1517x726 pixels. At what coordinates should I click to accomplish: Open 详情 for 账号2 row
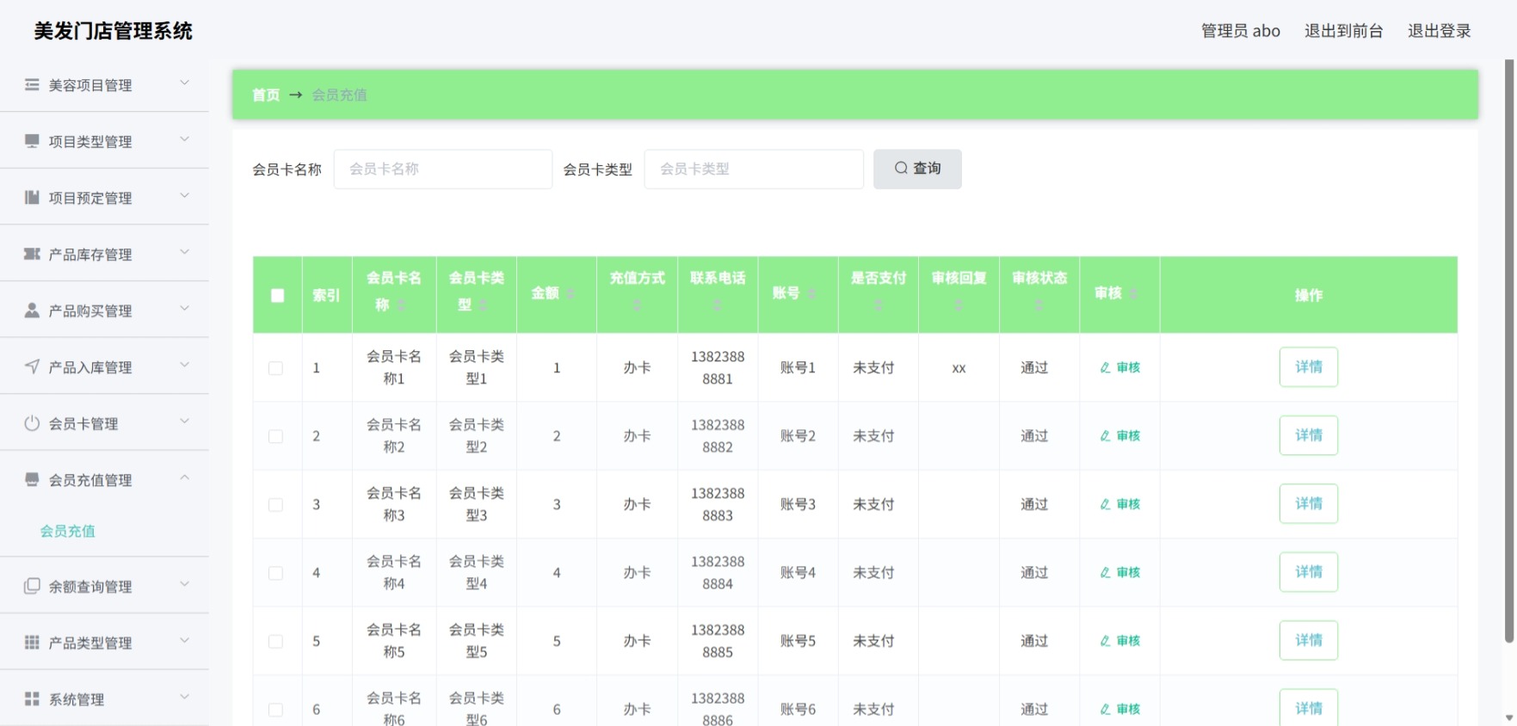click(x=1308, y=435)
